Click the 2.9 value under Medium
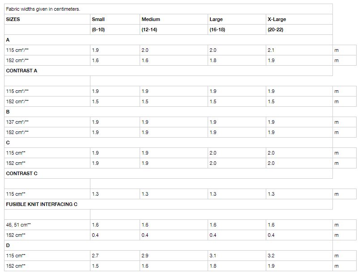Viewport: 362px width, 273px height. pyautogui.click(x=145, y=256)
